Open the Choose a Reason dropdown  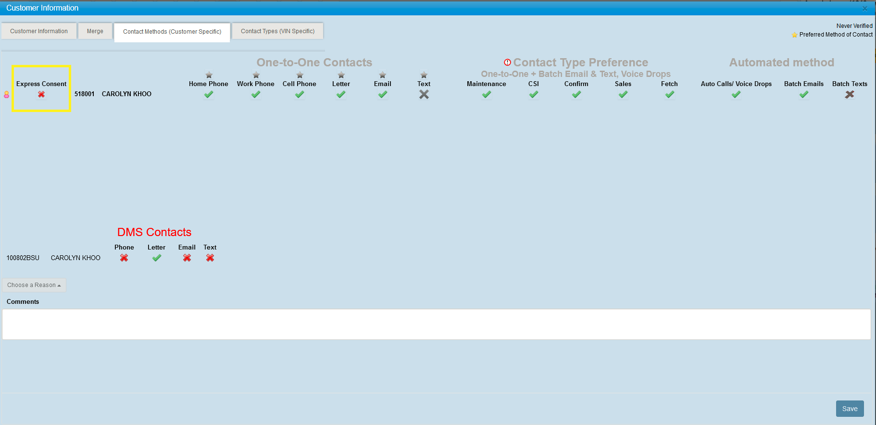pyautogui.click(x=34, y=285)
